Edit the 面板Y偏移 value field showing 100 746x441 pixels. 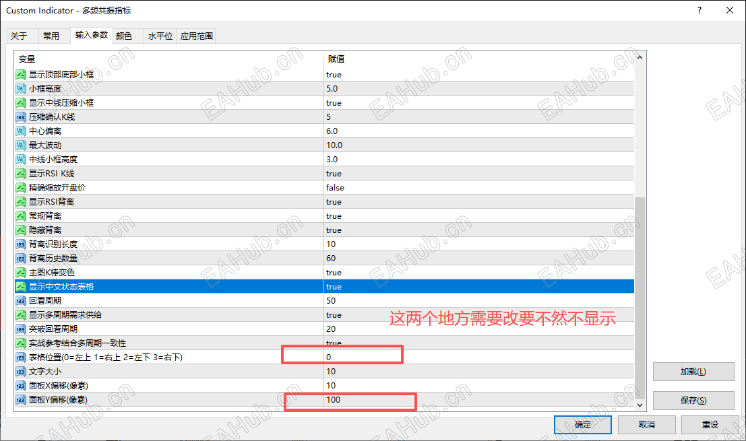point(479,400)
